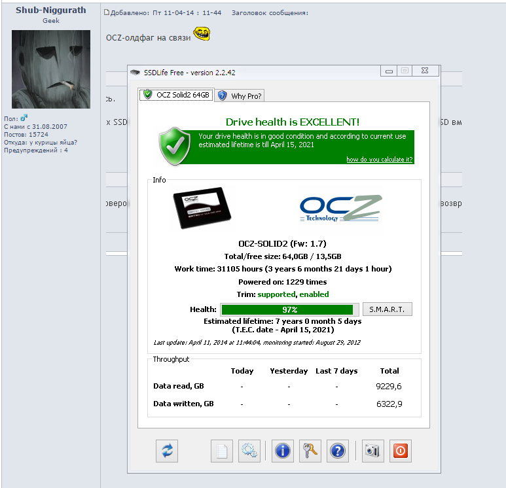Click the OCZ Technology logo
This screenshot has width=506, height=488.
point(341,208)
